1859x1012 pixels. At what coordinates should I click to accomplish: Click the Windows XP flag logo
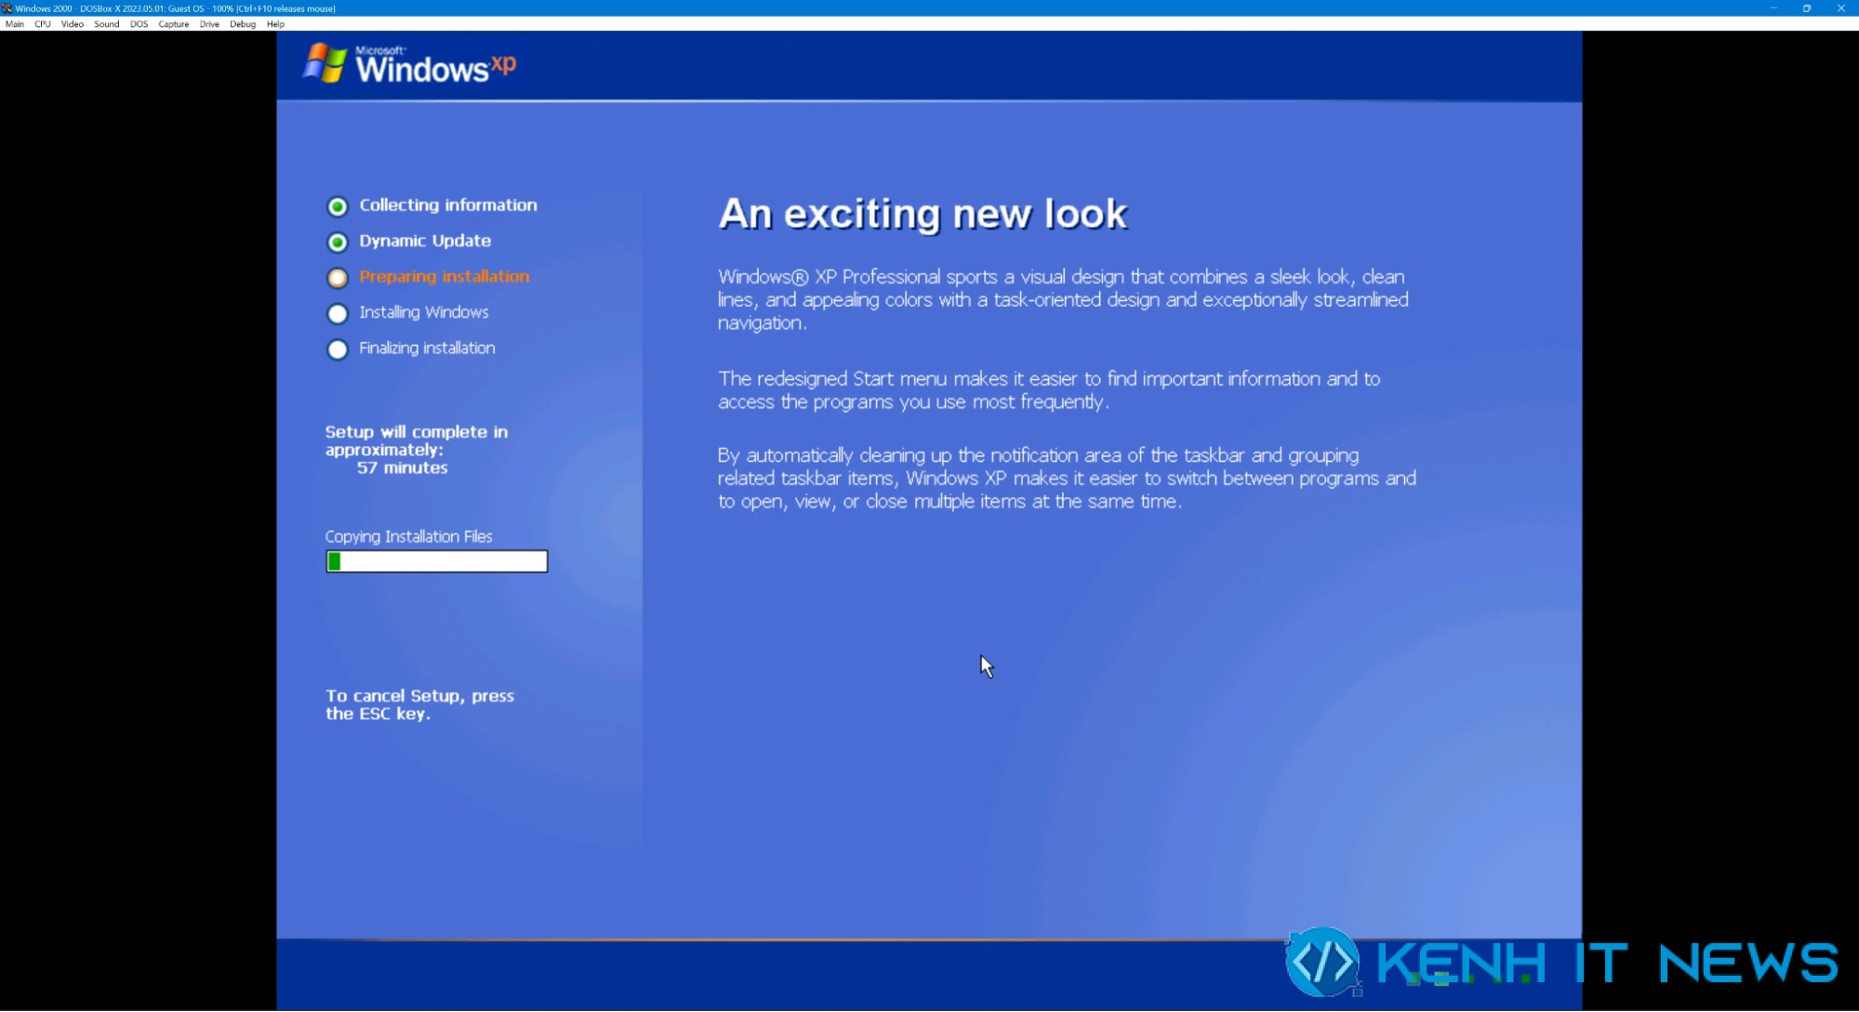click(x=325, y=63)
